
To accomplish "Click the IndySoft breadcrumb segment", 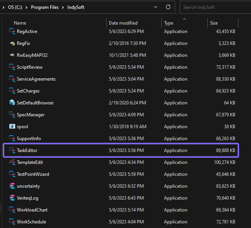I will click(75, 7).
